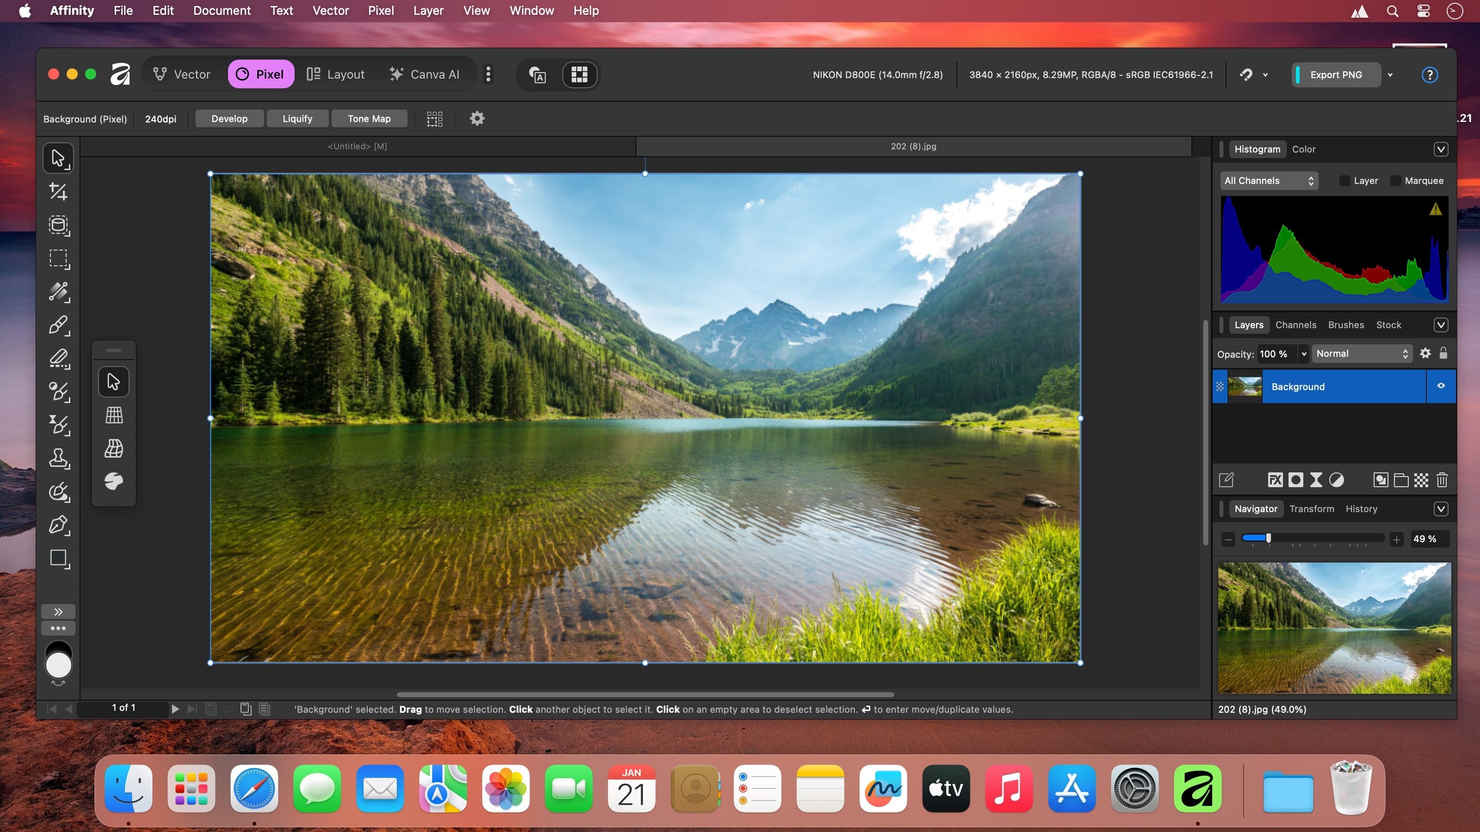Open the Layer menu in menu bar
Screen dimensions: 1480x832
[428, 10]
